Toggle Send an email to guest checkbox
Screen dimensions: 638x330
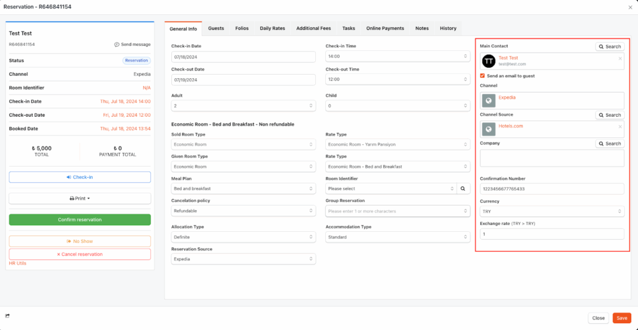(483, 76)
